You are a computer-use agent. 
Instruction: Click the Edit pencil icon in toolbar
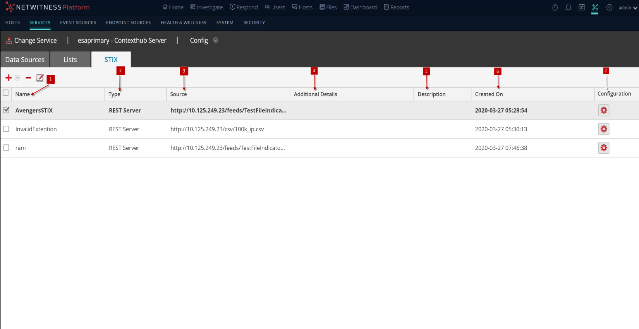pos(40,78)
